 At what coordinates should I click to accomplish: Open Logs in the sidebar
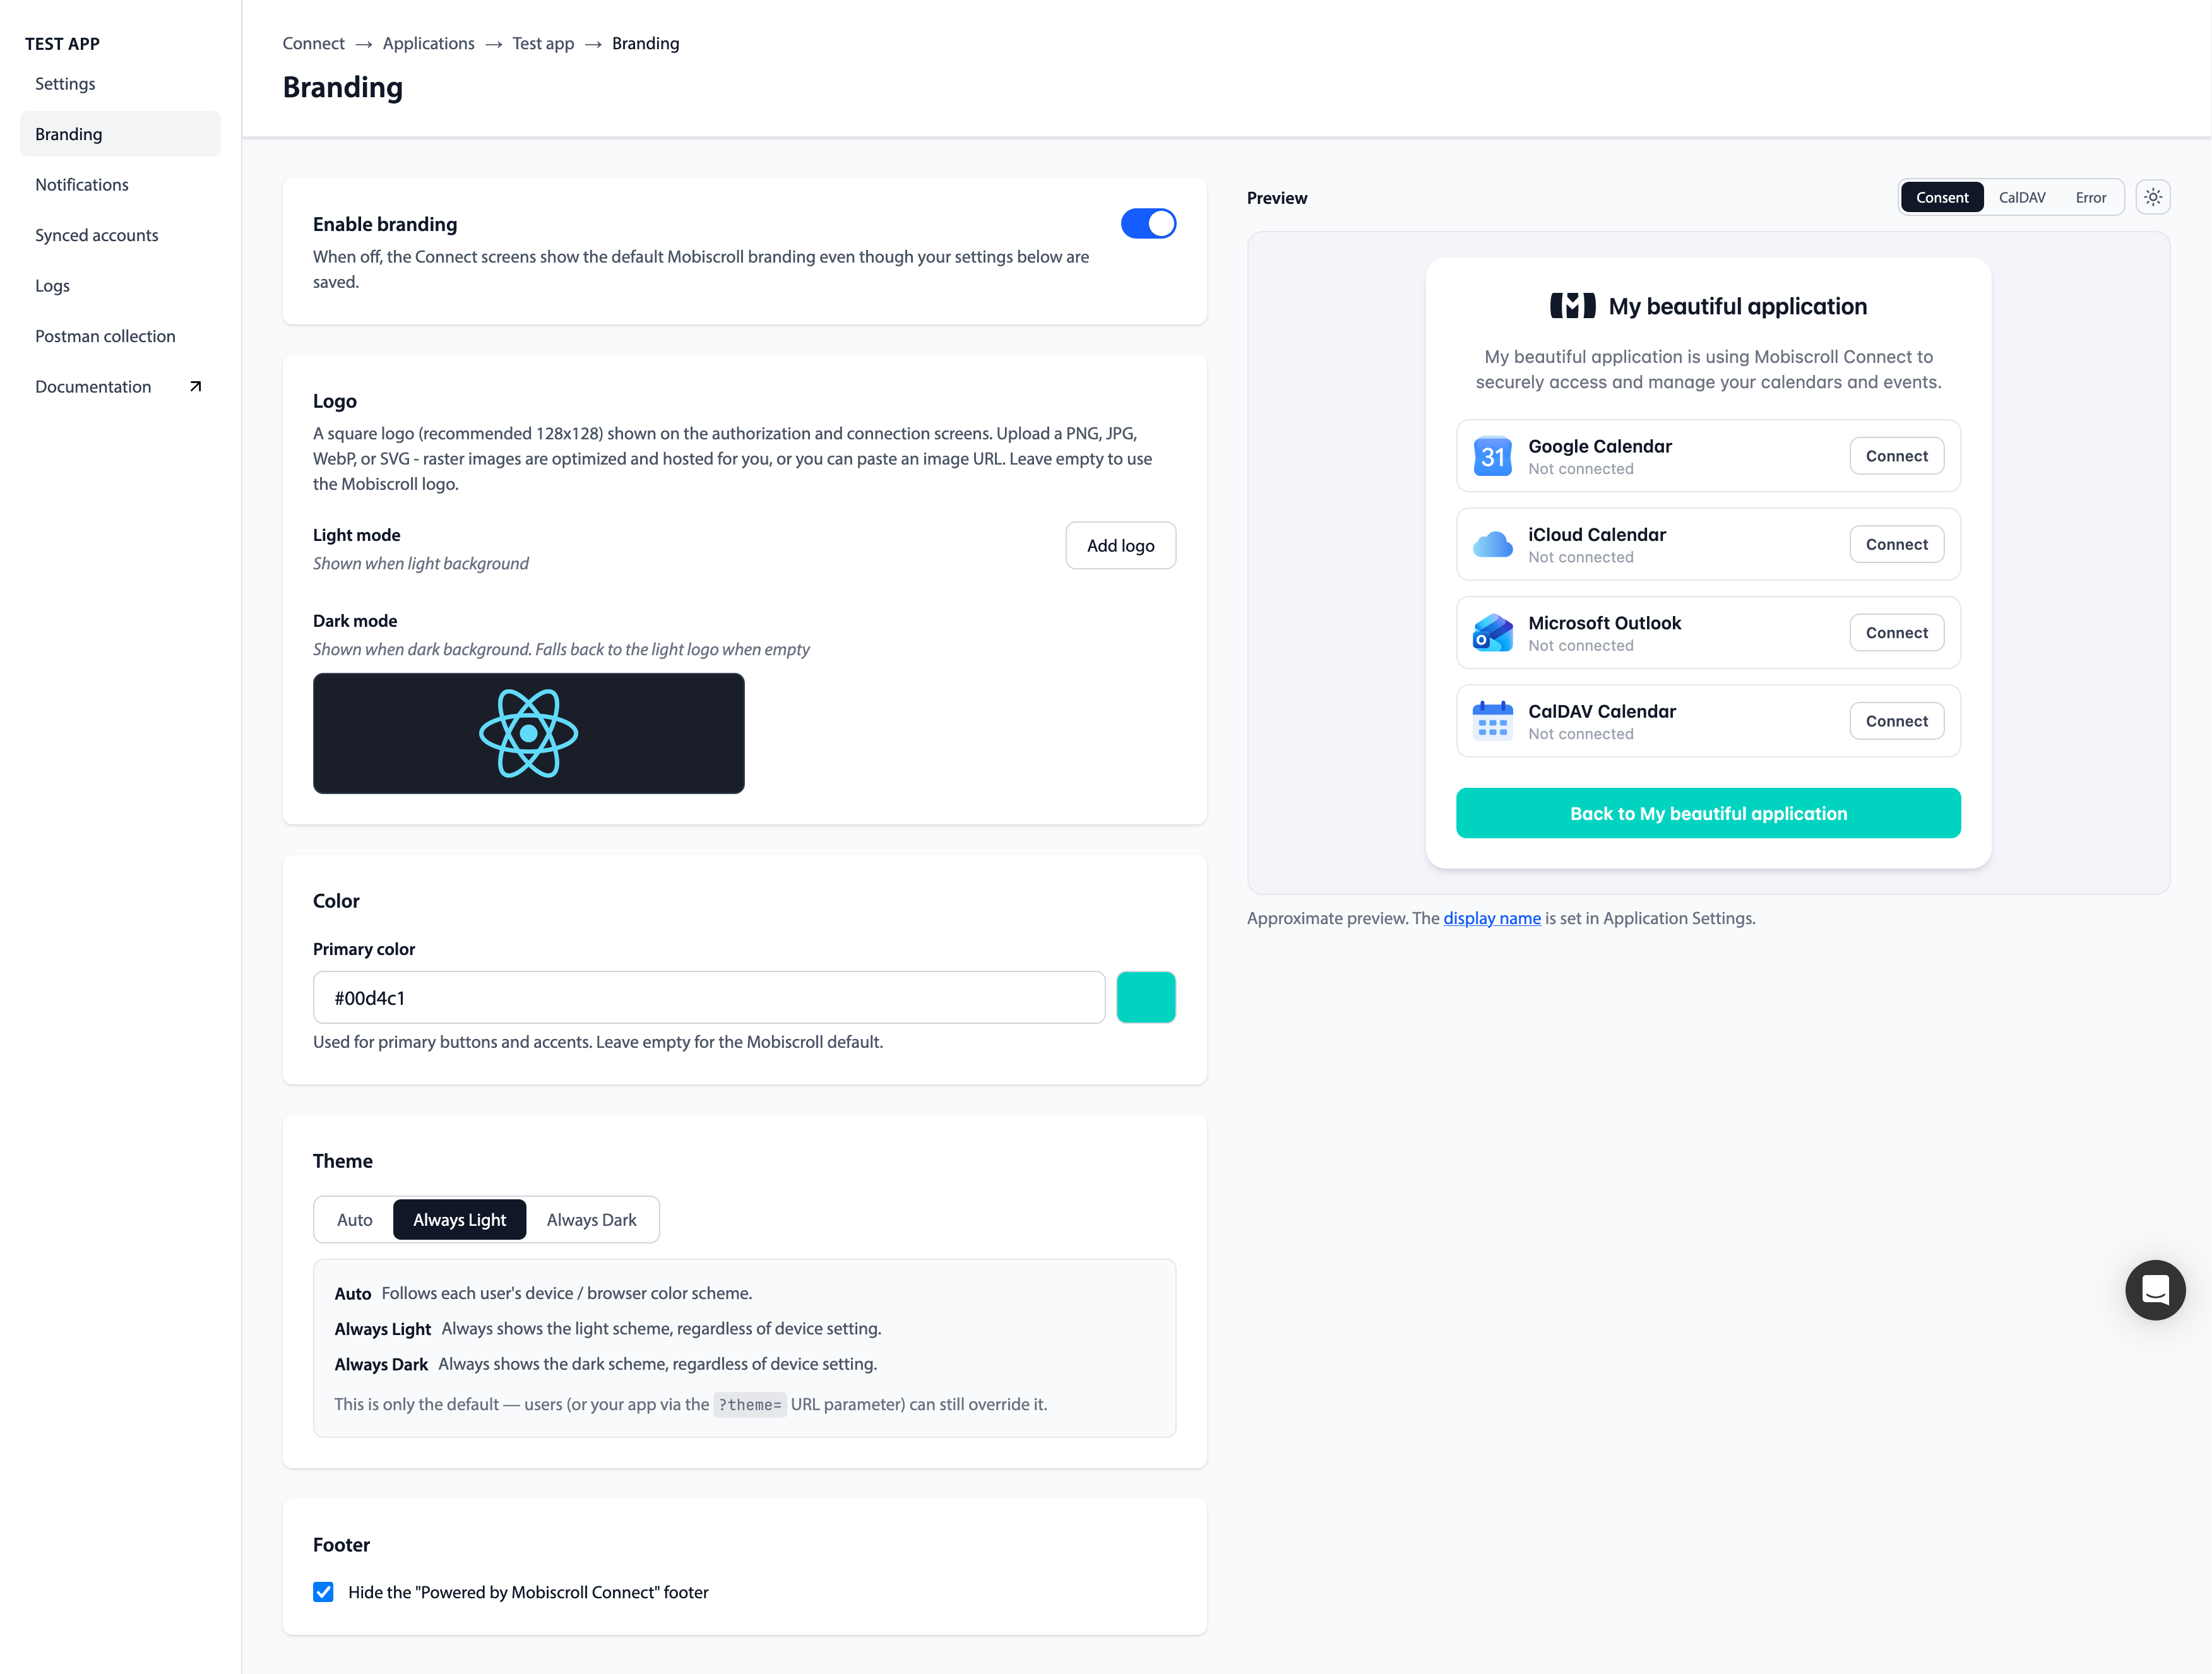[x=120, y=285]
